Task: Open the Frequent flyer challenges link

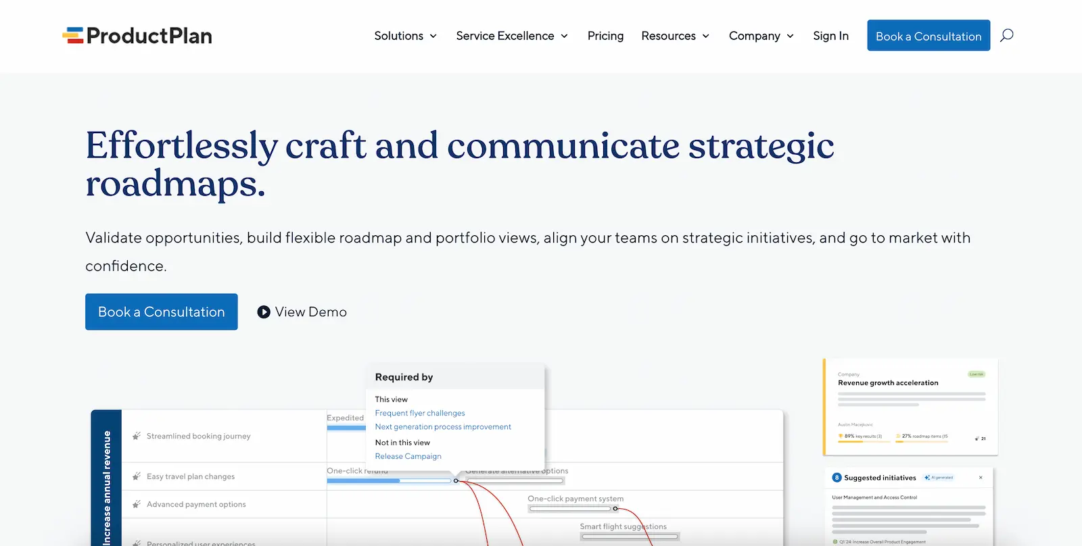Action: pos(420,413)
